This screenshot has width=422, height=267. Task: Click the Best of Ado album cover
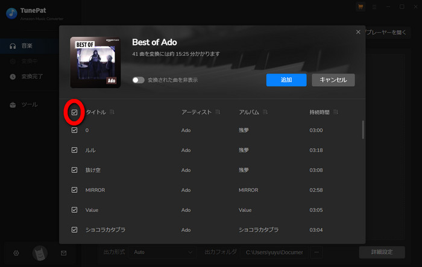pyautogui.click(x=95, y=63)
